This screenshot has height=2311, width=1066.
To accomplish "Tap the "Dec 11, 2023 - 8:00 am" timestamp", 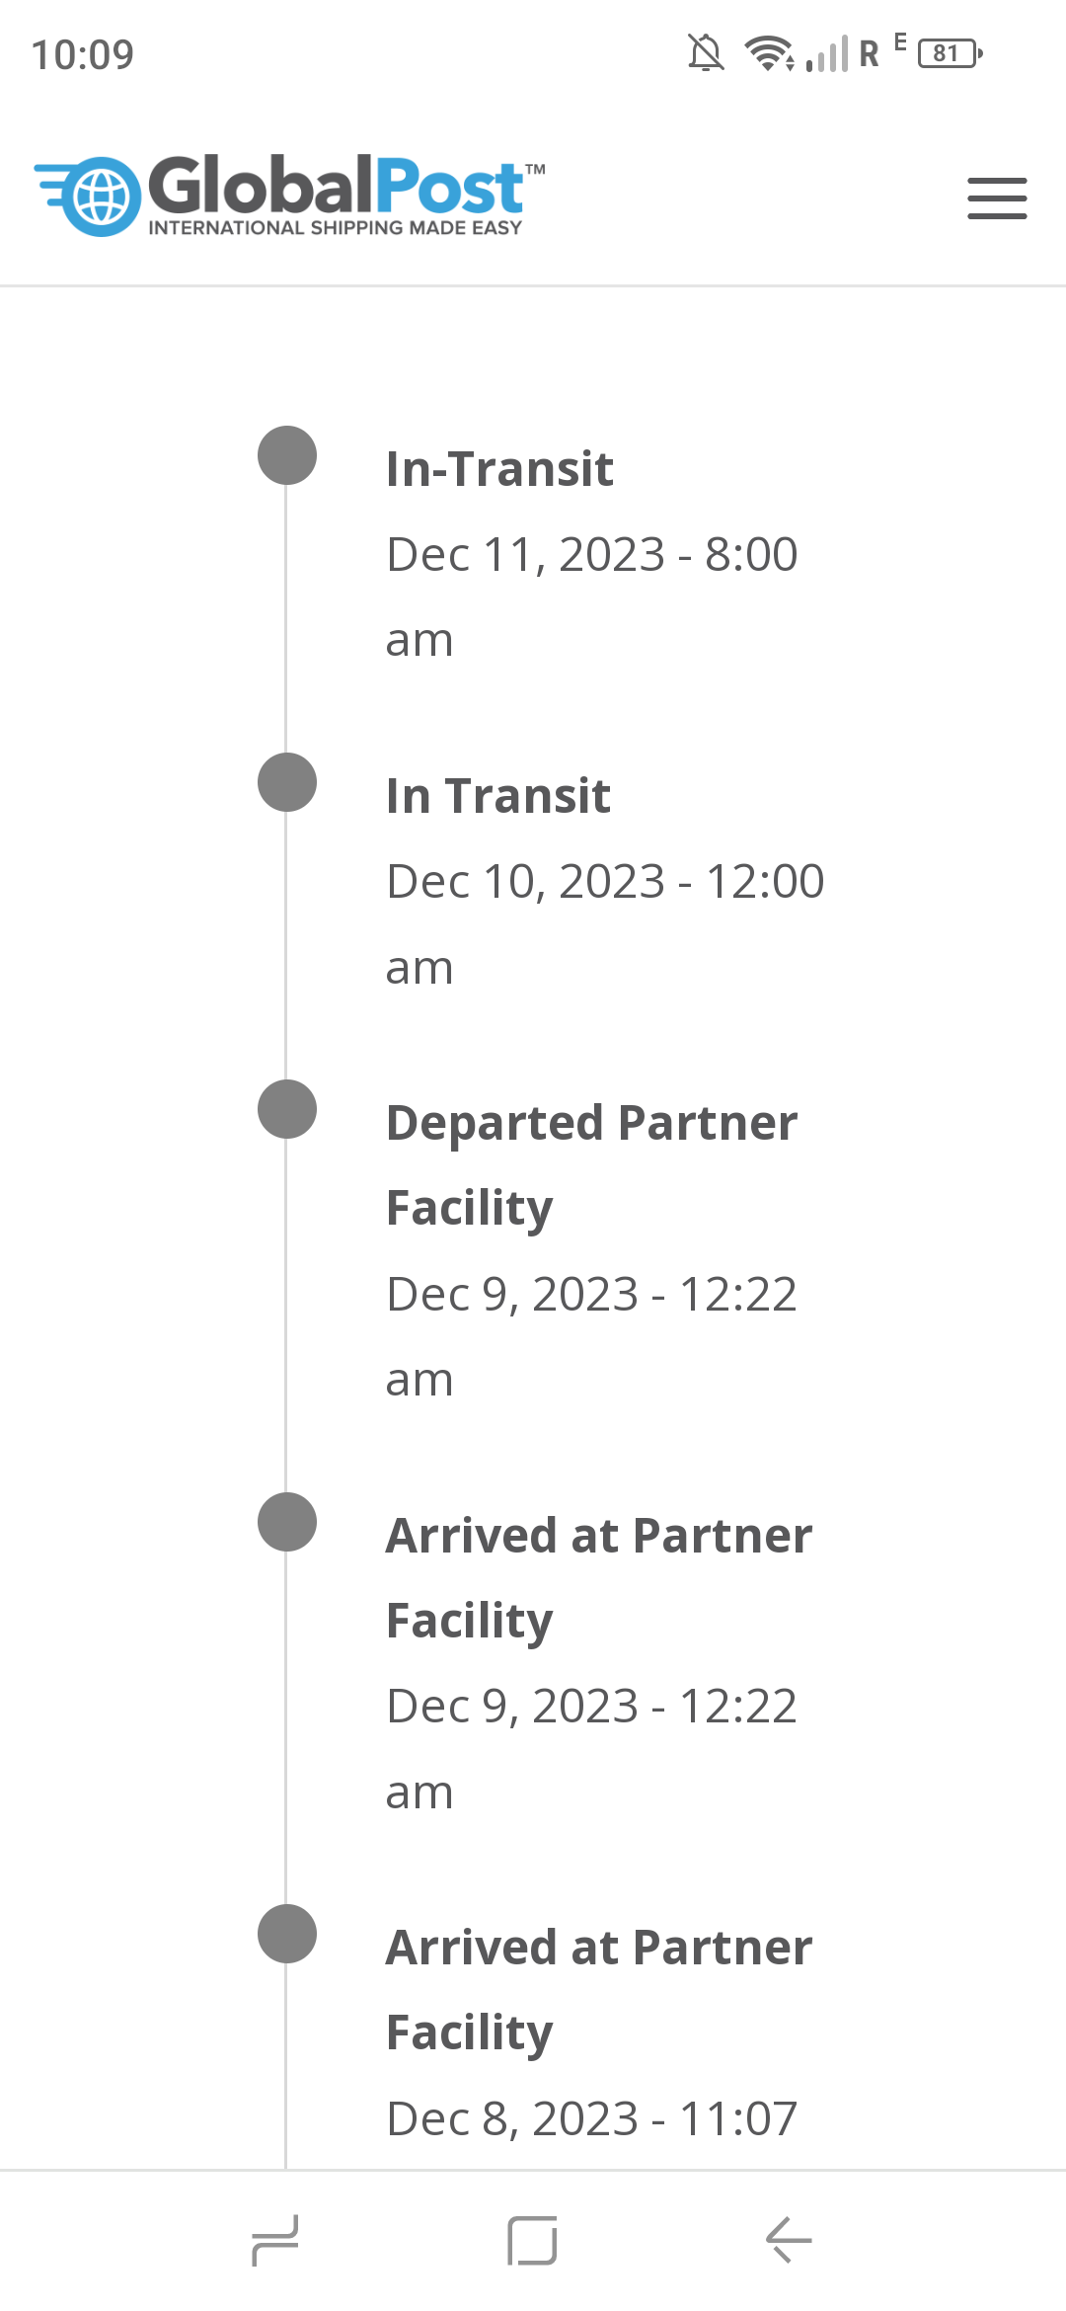I will point(591,596).
